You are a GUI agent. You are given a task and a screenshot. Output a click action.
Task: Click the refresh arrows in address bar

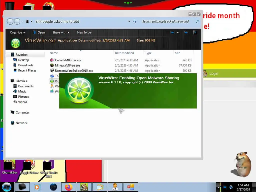pyautogui.click(x=135, y=21)
